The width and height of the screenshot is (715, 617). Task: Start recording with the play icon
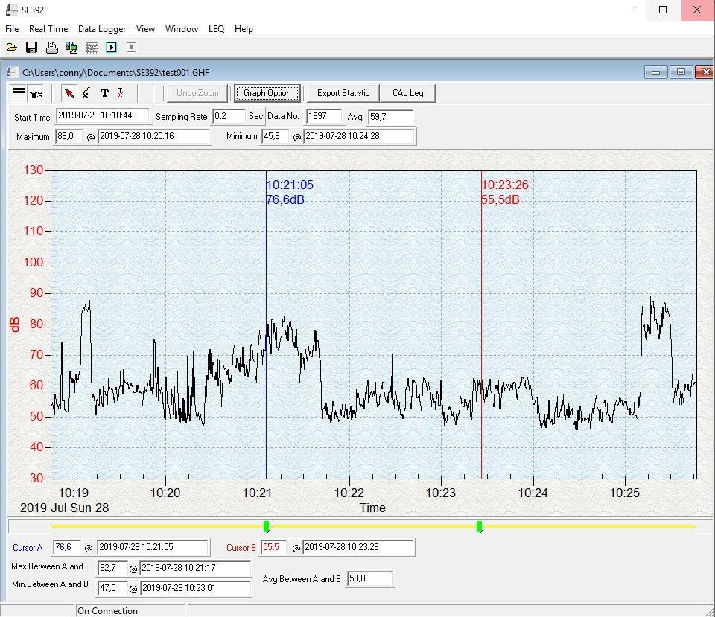[x=111, y=48]
